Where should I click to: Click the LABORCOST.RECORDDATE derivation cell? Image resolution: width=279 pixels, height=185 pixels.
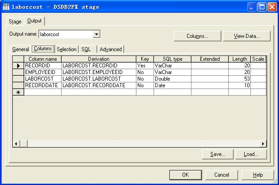coord(99,85)
